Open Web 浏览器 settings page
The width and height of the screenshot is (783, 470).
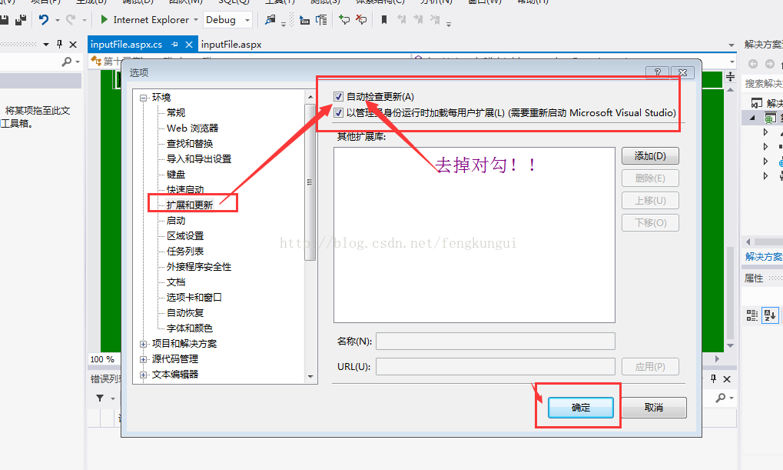[x=192, y=128]
